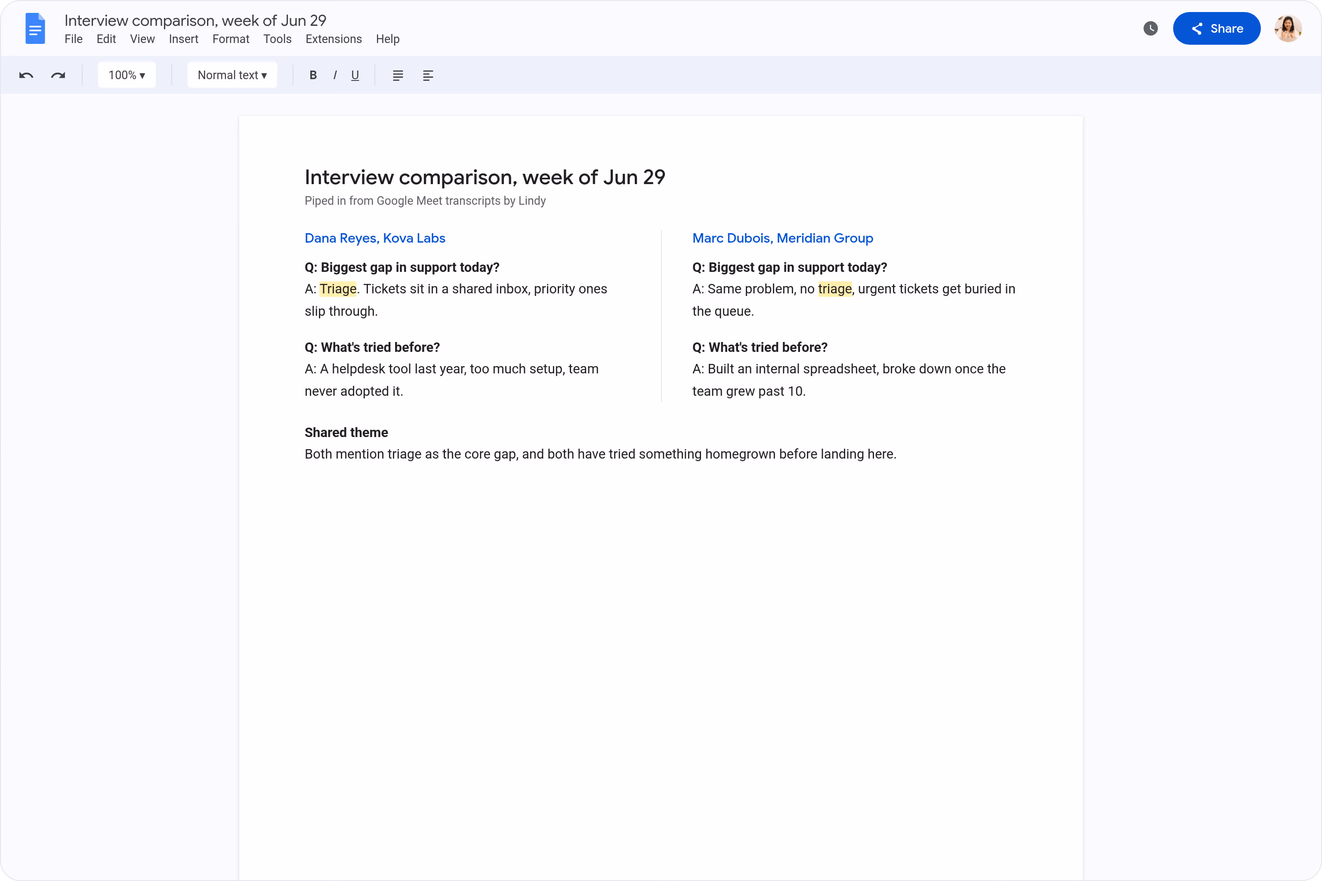The width and height of the screenshot is (1322, 881).
Task: Open the File menu
Action: 74,39
